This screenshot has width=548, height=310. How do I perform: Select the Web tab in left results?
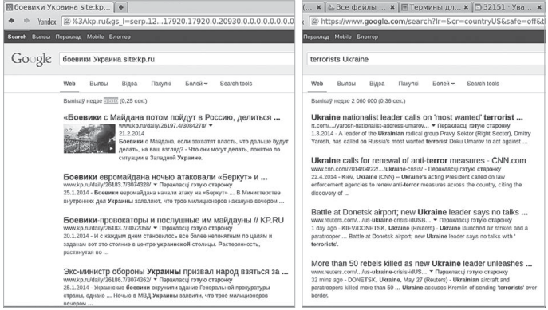click(69, 84)
